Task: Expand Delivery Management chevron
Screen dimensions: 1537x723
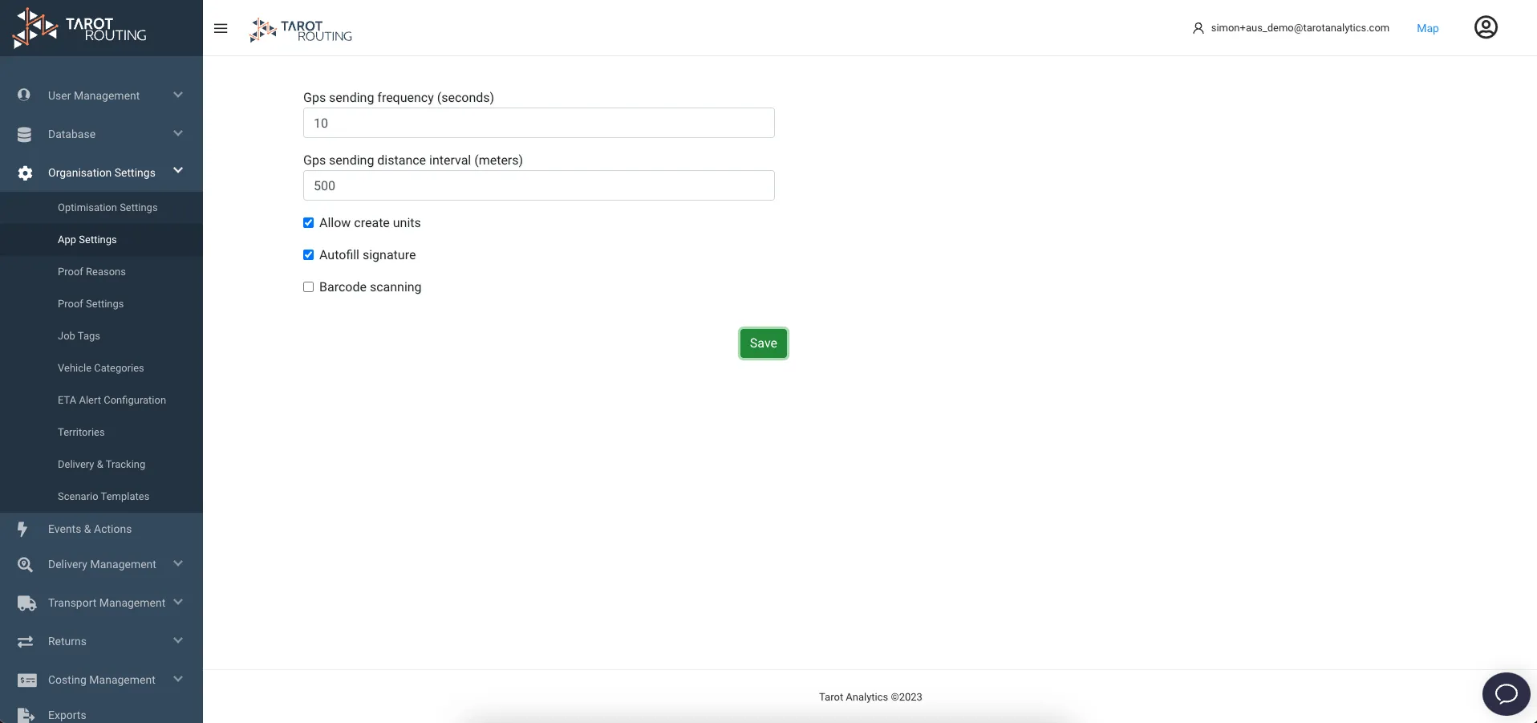Action: tap(178, 563)
